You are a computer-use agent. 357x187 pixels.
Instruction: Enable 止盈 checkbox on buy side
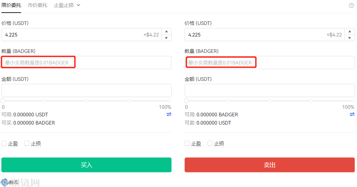click(x=4, y=143)
